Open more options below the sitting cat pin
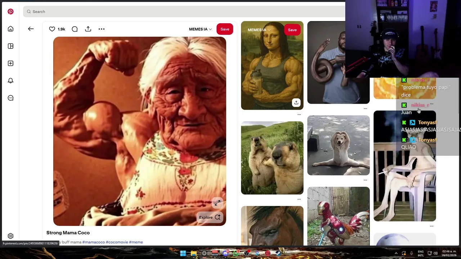The height and width of the screenshot is (259, 461). pos(431,226)
